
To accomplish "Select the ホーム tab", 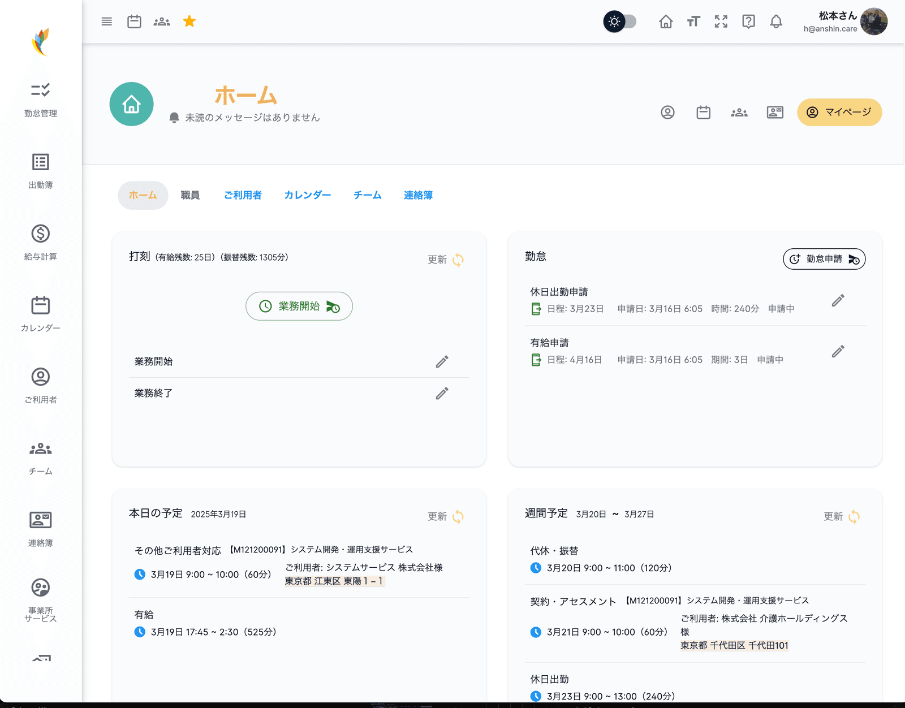I will (x=143, y=195).
